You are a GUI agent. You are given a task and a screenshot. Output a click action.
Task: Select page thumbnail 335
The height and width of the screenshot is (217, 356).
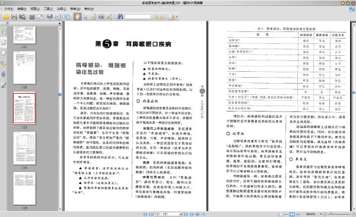[24, 189]
